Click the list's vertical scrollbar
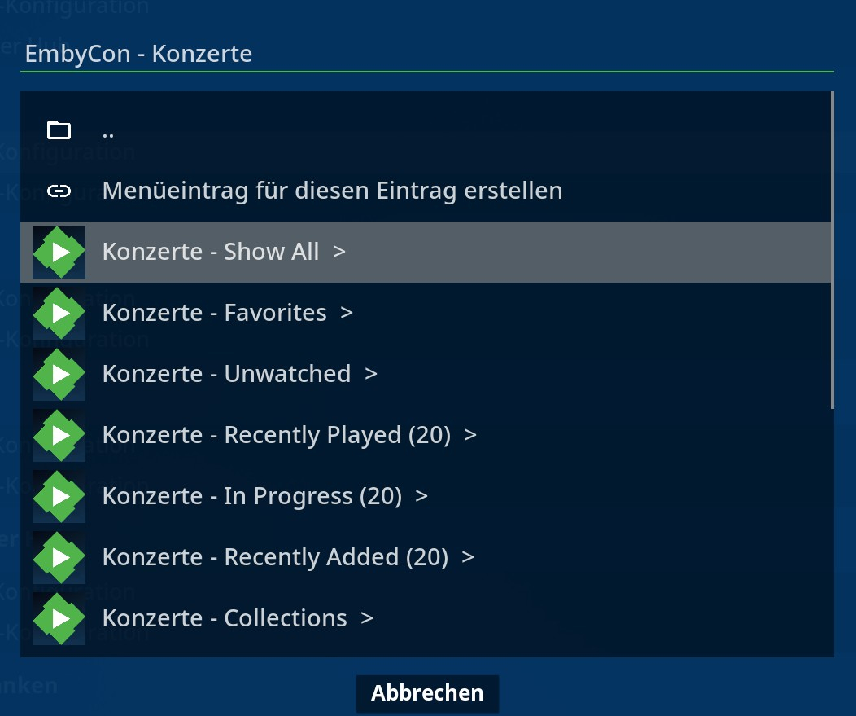The height and width of the screenshot is (716, 856). click(x=832, y=250)
